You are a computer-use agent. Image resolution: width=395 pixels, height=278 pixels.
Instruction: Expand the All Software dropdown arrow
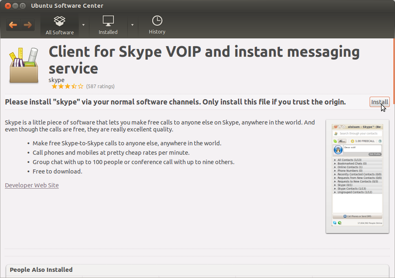pyautogui.click(x=84, y=25)
